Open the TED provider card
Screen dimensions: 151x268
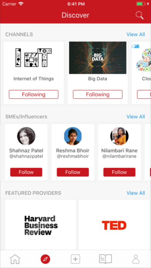pyautogui.click(x=114, y=225)
